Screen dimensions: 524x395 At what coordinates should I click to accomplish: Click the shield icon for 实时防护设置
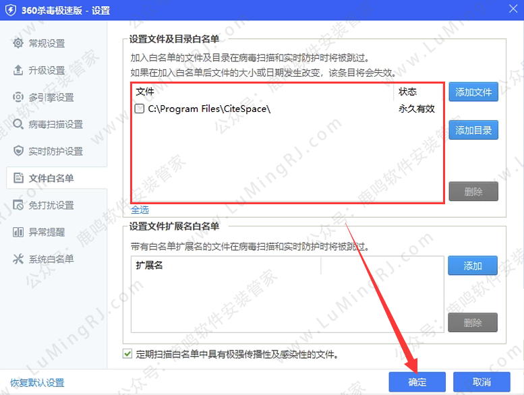click(x=18, y=151)
